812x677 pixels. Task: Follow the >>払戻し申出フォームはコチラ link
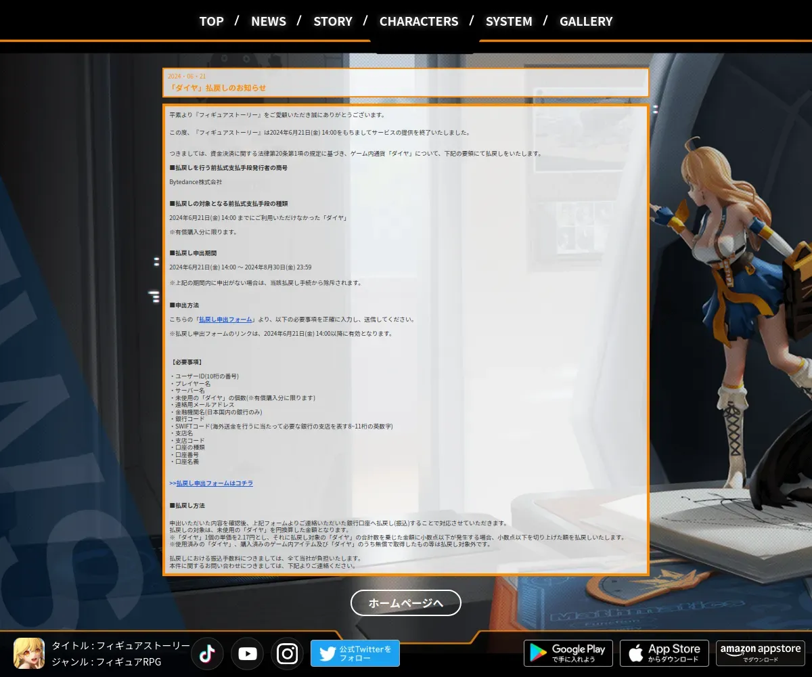click(211, 483)
